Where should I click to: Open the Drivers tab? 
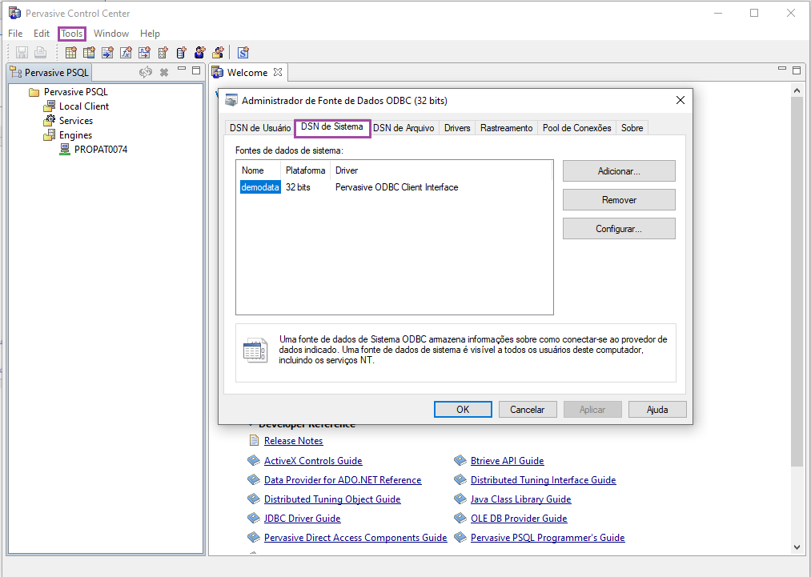pos(457,128)
